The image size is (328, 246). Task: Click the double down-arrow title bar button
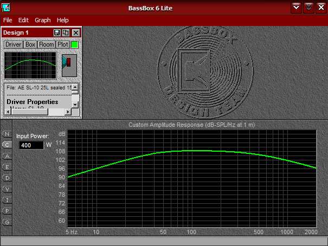coord(308,8)
